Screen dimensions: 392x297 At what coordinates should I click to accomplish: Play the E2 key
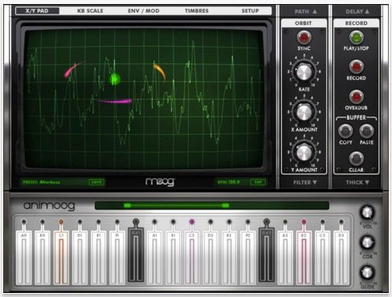pyautogui.click(x=229, y=257)
